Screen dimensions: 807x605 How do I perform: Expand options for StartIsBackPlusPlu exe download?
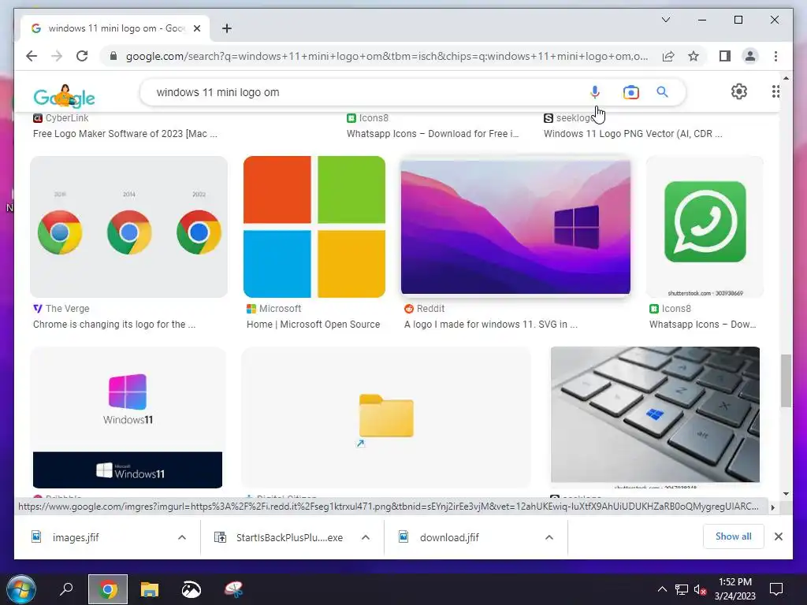366,537
